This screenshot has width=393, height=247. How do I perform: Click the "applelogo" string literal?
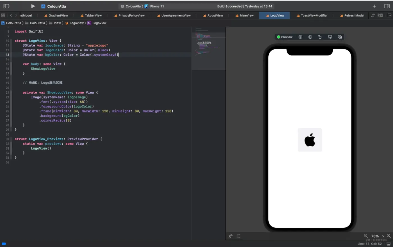pyautogui.click(x=97, y=45)
